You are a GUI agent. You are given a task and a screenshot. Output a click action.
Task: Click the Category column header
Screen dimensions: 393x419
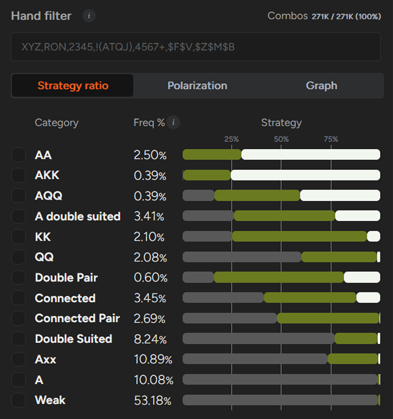[56, 123]
